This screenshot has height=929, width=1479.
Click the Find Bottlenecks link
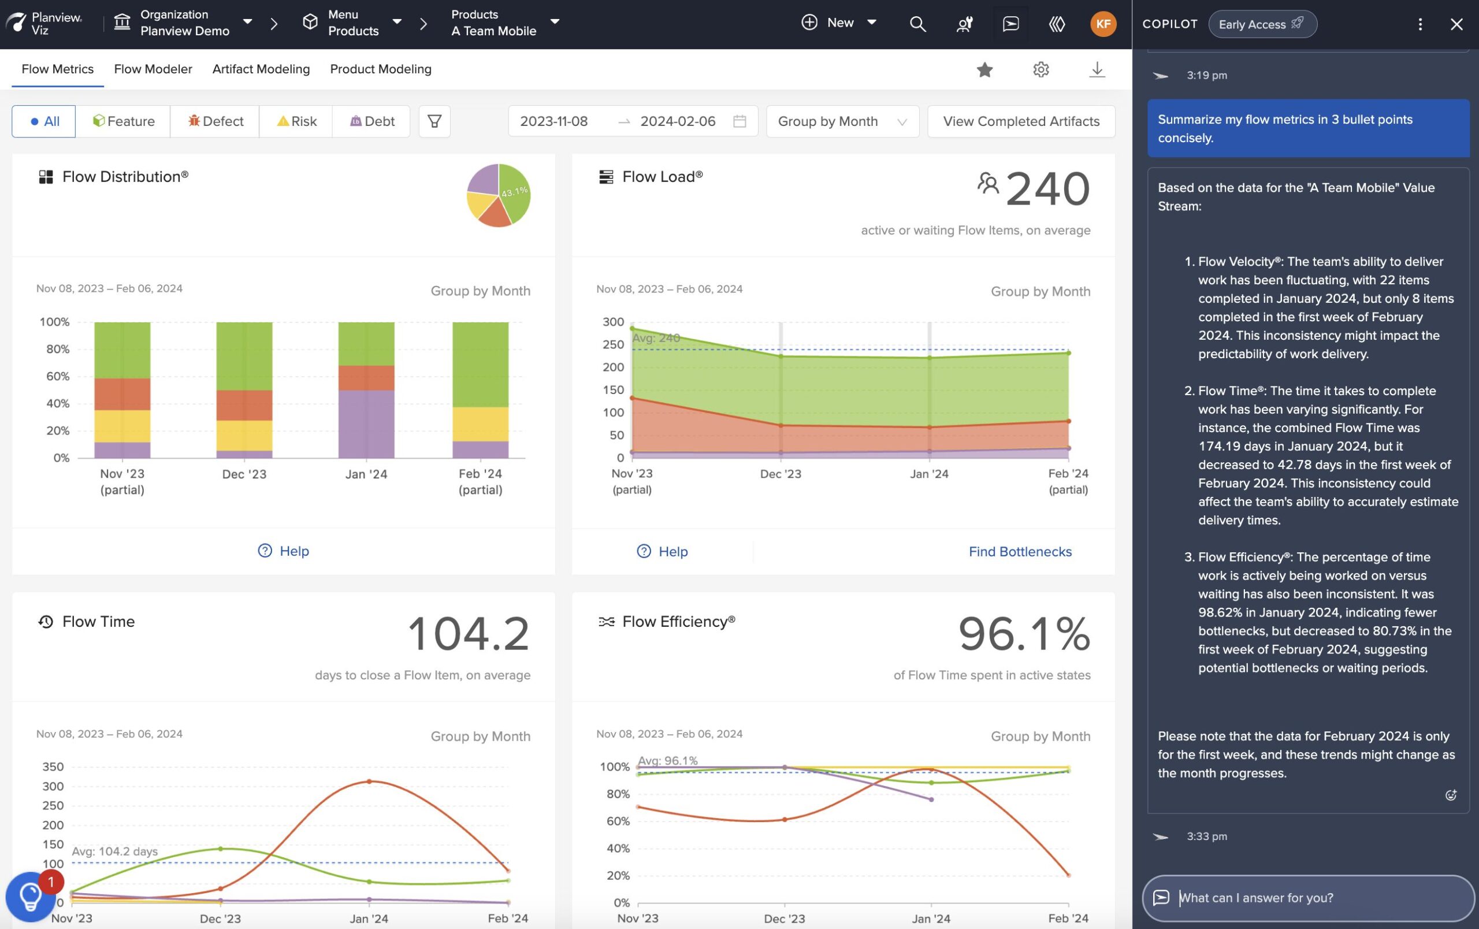pos(1020,552)
